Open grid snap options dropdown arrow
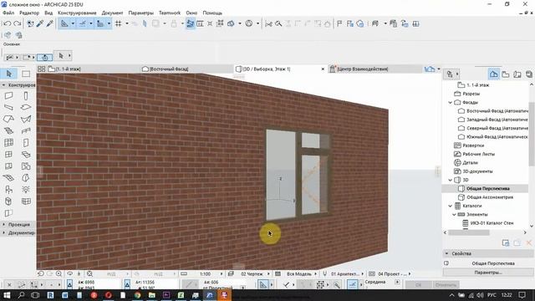The image size is (535, 301). pyautogui.click(x=127, y=23)
